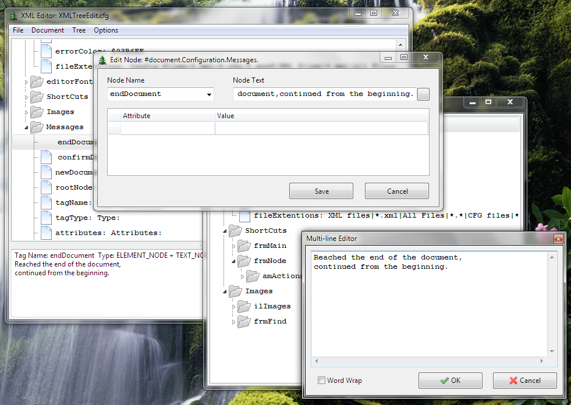This screenshot has height=405, width=571.
Task: Expand the ShortCuts node in main tree
Action: 26,97
